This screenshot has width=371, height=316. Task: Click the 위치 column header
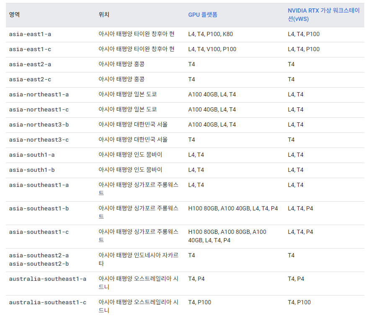[x=104, y=15]
